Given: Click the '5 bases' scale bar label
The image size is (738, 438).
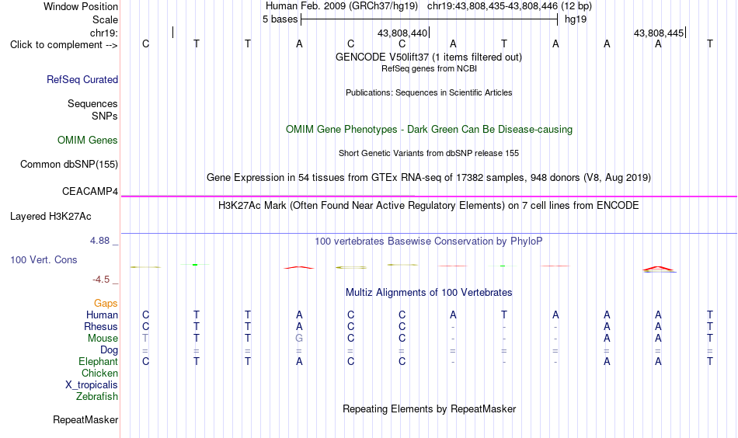Looking at the screenshot, I should click(x=280, y=19).
